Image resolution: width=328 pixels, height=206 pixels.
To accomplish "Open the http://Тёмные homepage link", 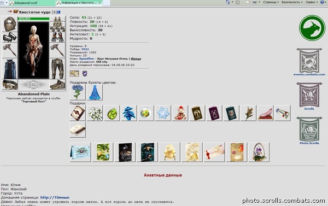I will pyautogui.click(x=55, y=197).
